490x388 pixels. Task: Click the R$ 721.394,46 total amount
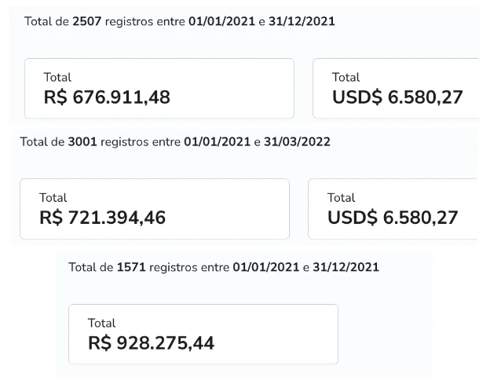coord(103,218)
